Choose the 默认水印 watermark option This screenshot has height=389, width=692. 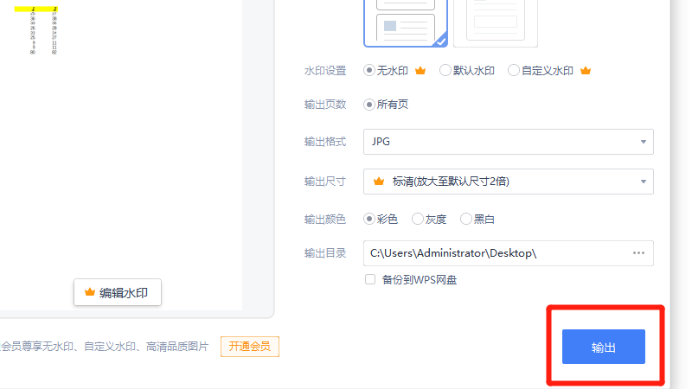(445, 71)
